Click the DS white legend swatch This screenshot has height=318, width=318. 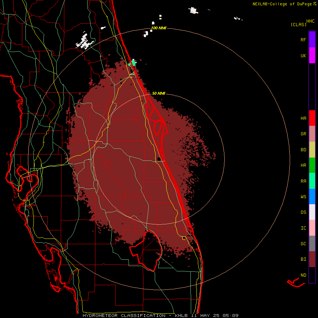click(312, 212)
